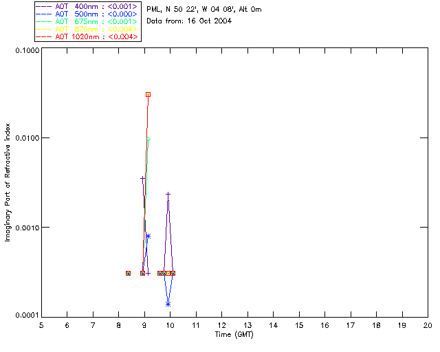The image size is (440, 352).
Task: Click the y-axis tick label 0.0010
Action: (x=27, y=228)
